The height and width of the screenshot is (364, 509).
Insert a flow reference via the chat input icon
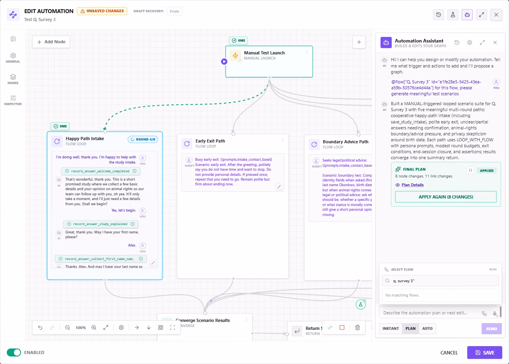point(484,313)
